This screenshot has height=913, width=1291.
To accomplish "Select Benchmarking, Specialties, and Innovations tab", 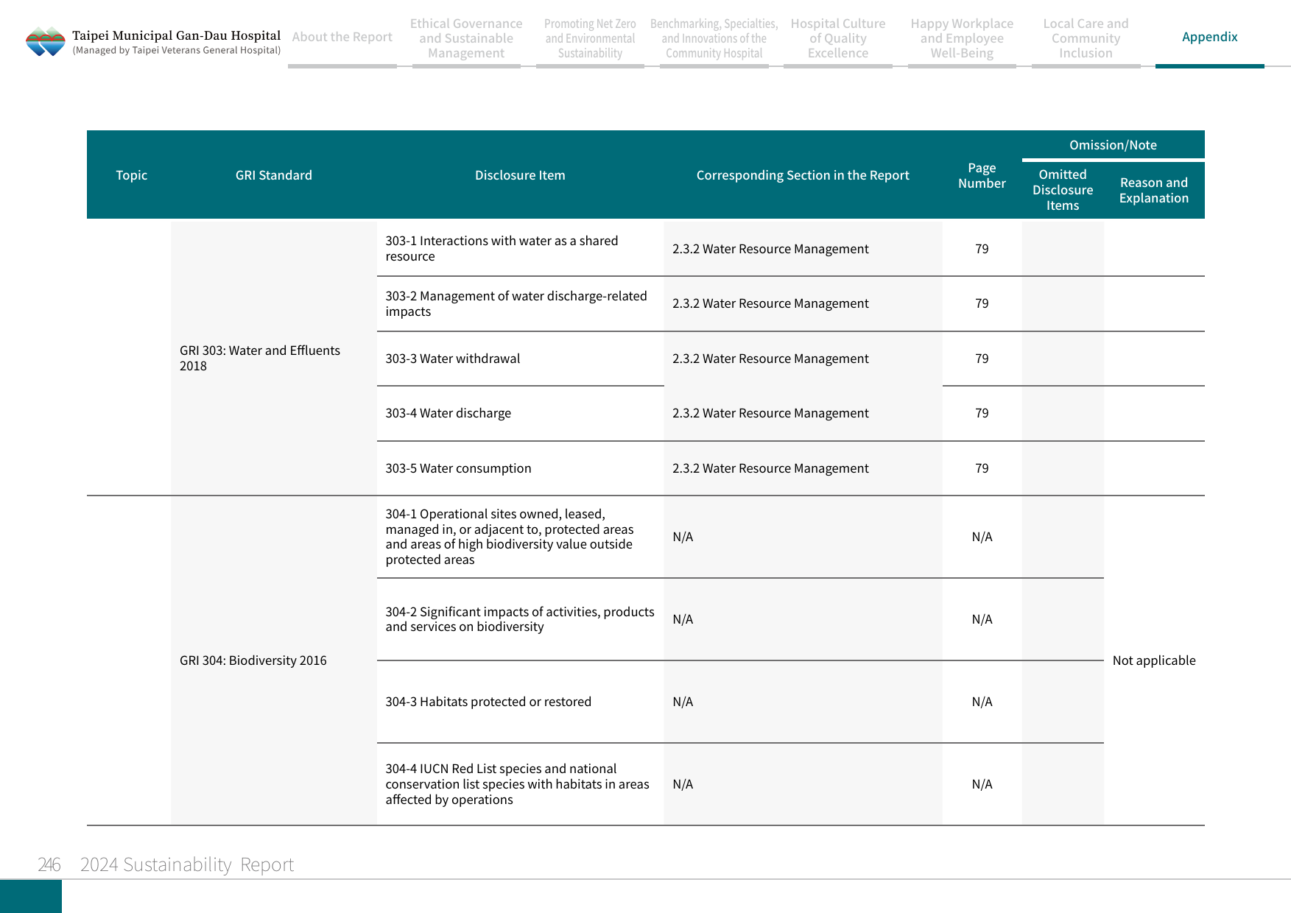I will click(714, 38).
